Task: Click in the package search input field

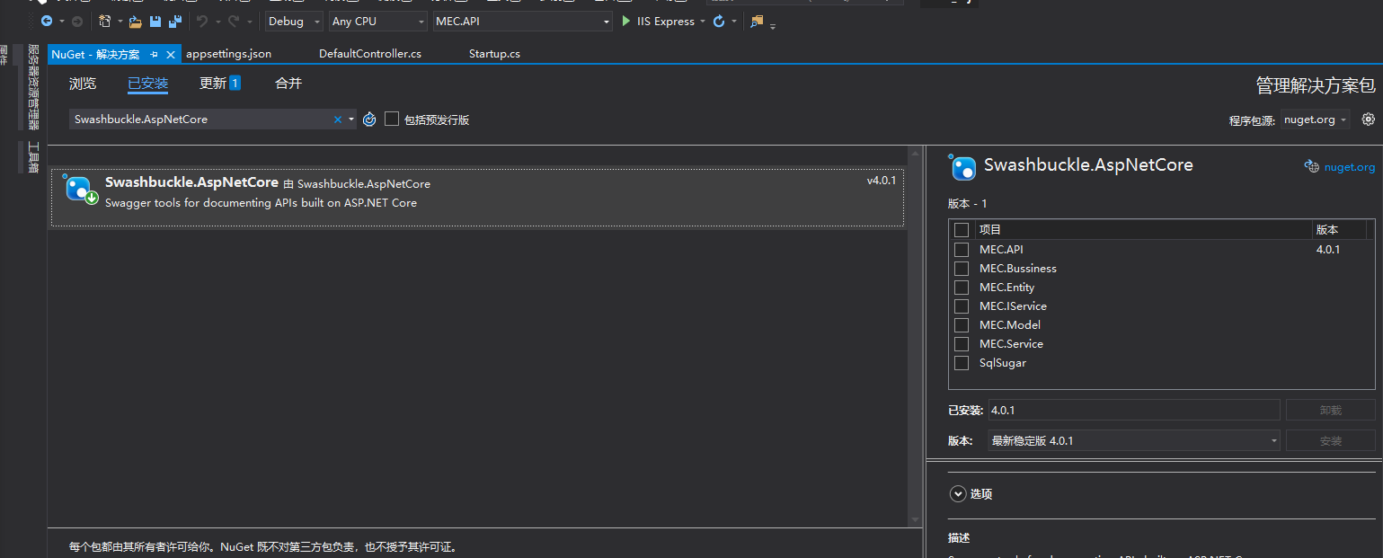Action: [200, 120]
